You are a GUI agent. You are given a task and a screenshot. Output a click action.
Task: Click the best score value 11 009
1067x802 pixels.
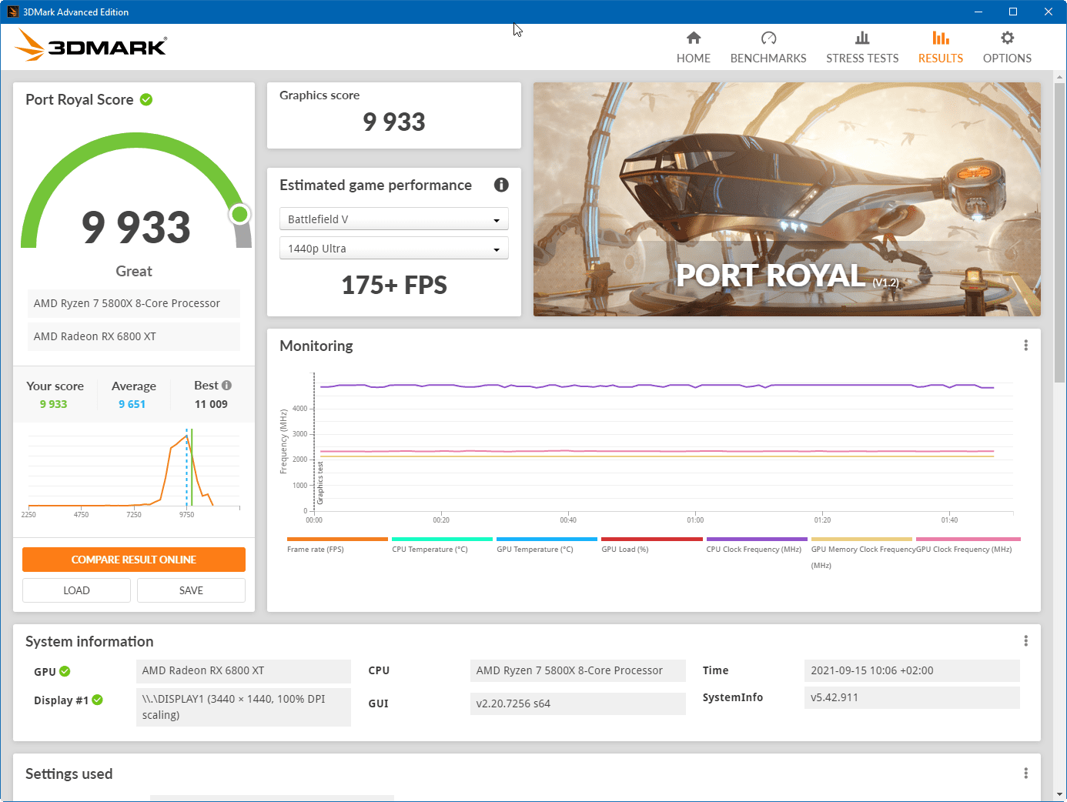[211, 404]
